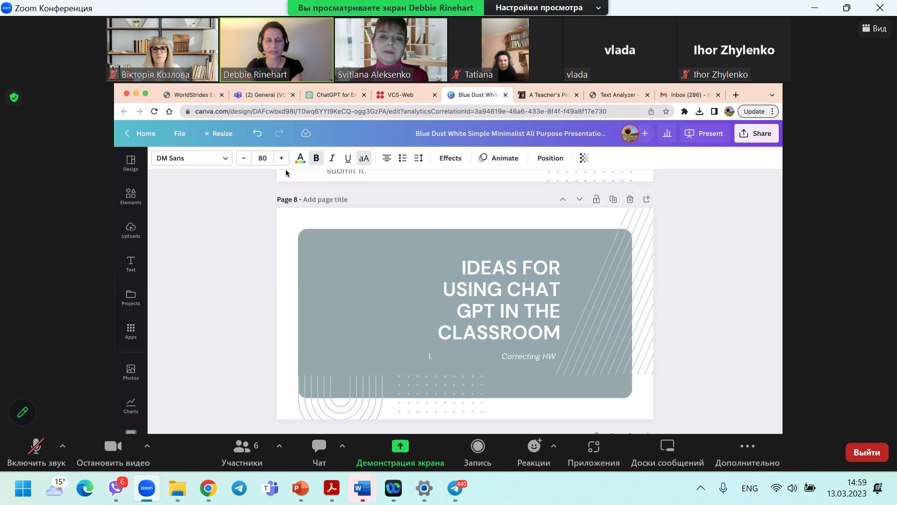Toggle bold text formatting
897x505 pixels.
pos(316,158)
